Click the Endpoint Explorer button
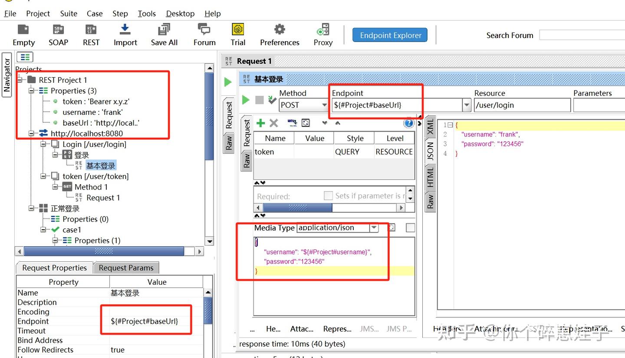 tap(390, 36)
